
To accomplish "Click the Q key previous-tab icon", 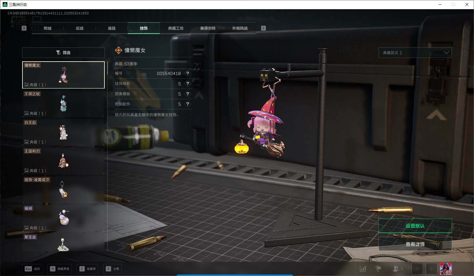I will click(x=24, y=28).
